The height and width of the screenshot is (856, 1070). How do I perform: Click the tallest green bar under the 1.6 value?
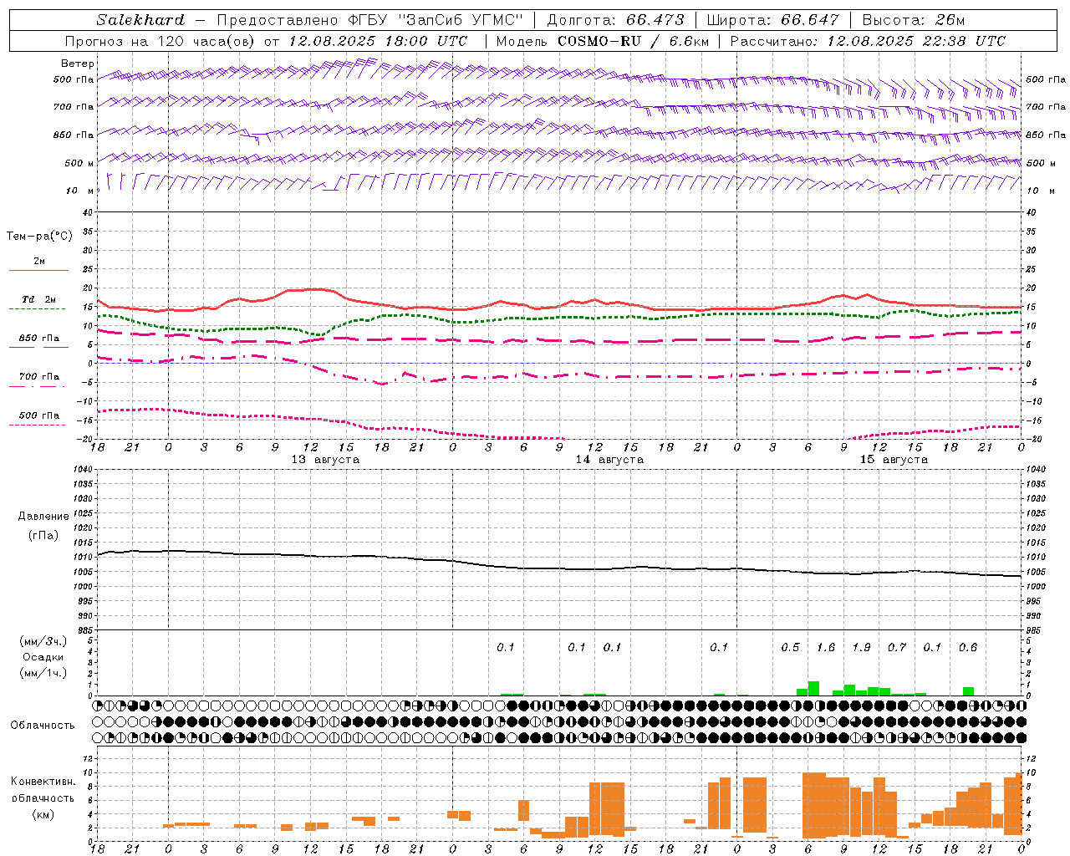(x=813, y=689)
